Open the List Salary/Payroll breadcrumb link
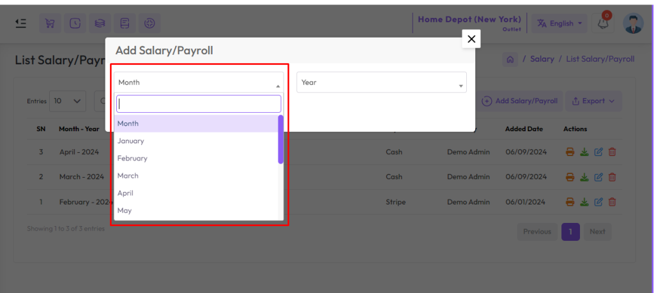 pos(600,59)
